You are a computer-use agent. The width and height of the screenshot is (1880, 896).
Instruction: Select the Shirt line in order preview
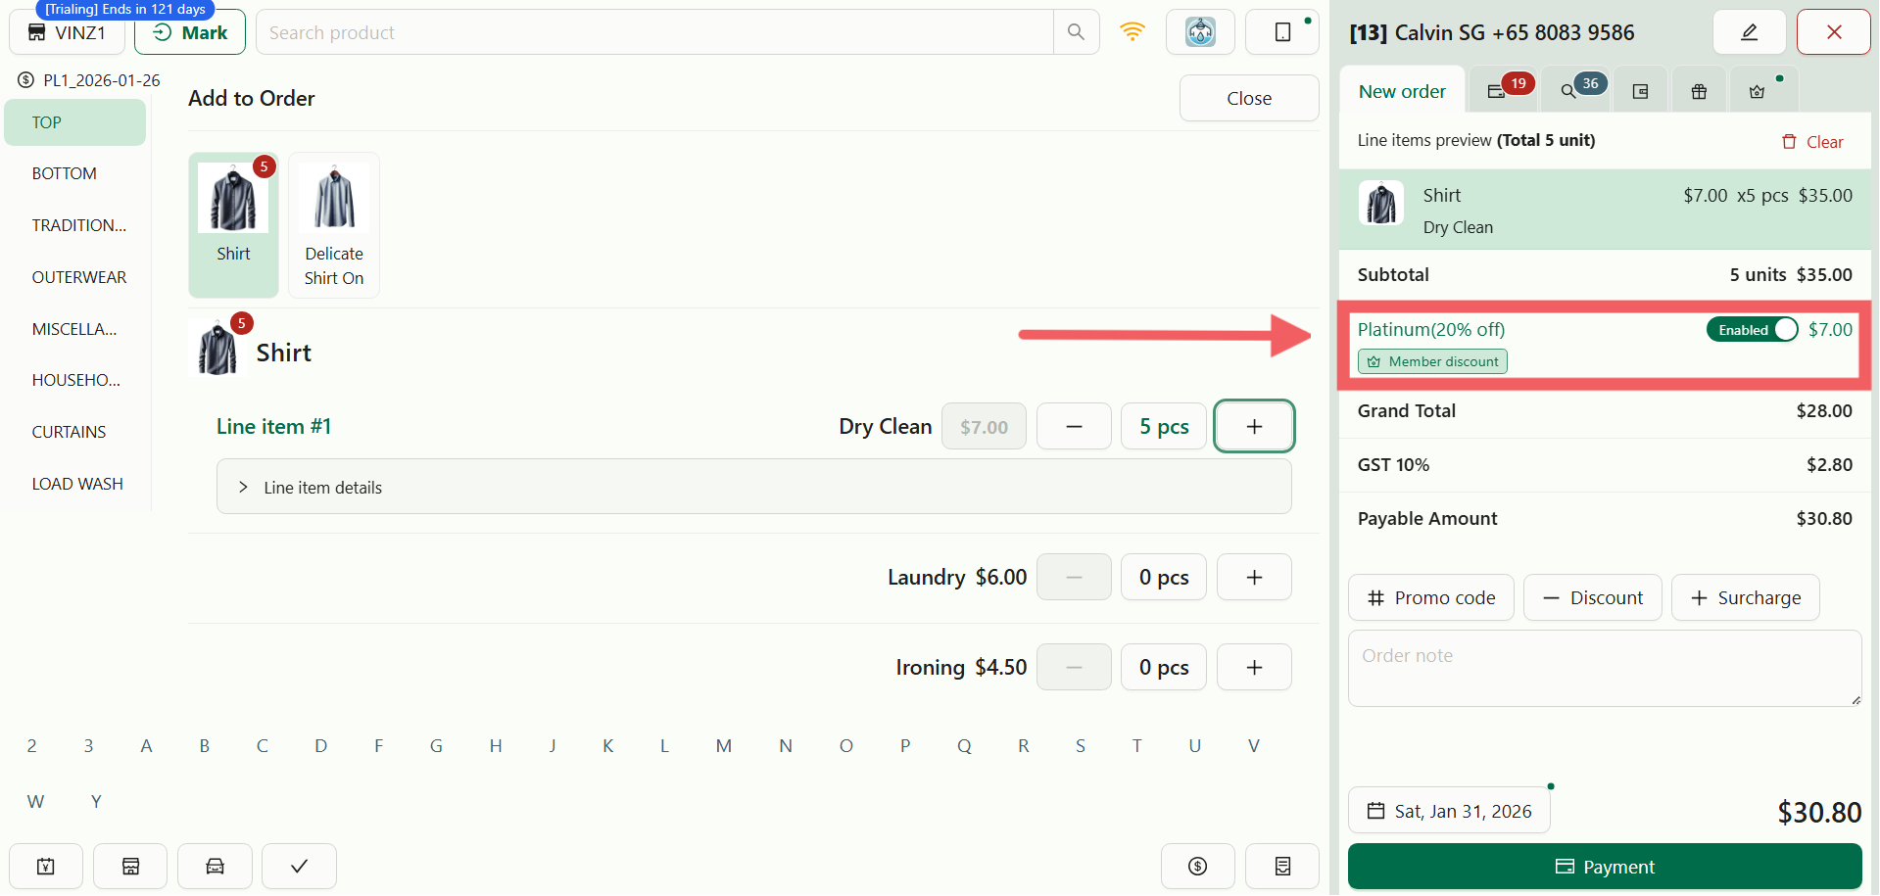point(1605,210)
